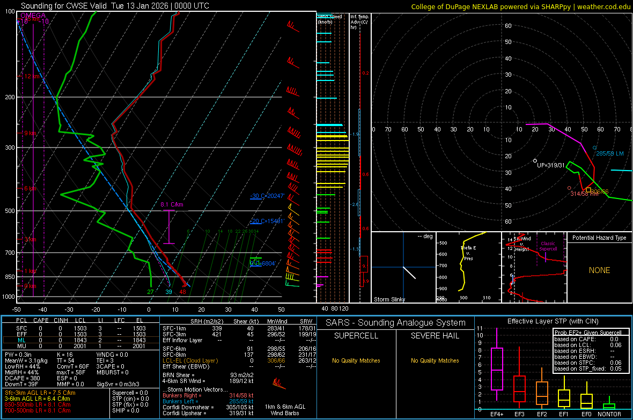Click the green value "27" below the sounding
This screenshot has height=420, width=633.
(x=150, y=292)
